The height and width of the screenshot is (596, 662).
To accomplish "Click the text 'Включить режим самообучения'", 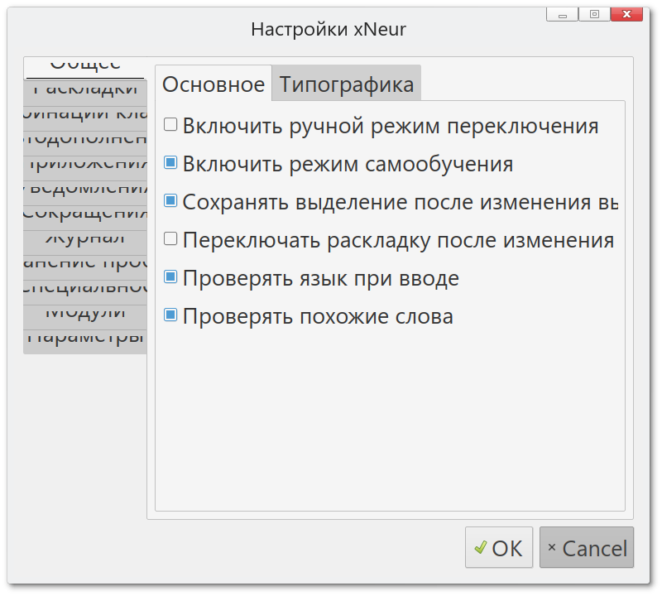I will pos(348,164).
